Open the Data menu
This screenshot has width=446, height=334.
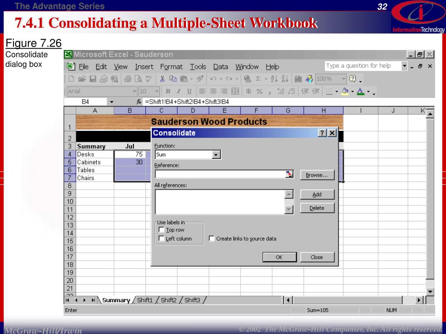[x=220, y=67]
